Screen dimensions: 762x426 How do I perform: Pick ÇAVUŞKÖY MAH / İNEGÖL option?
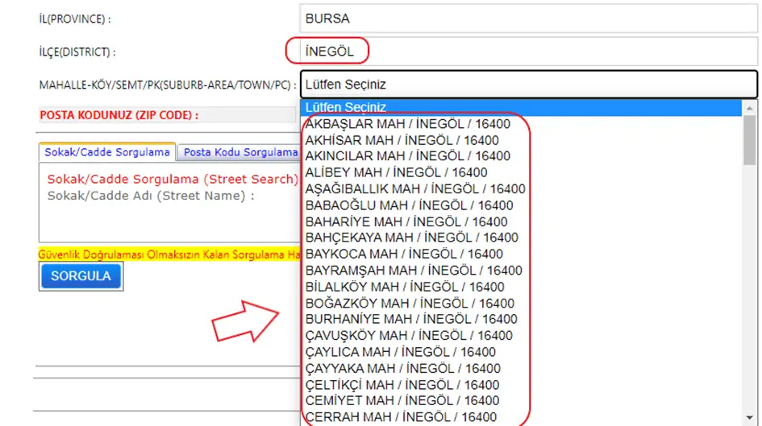(408, 336)
